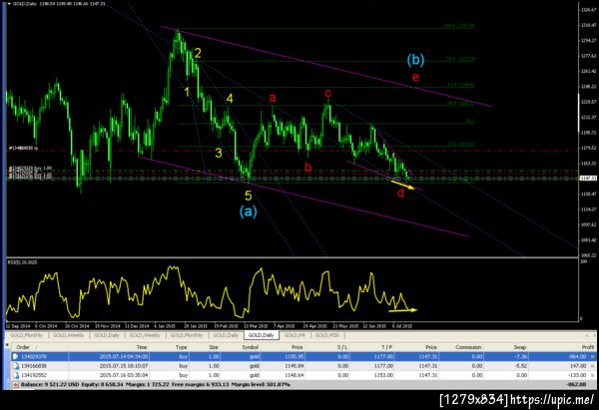
Task: Click open price 1155.95
Action: point(295,356)
